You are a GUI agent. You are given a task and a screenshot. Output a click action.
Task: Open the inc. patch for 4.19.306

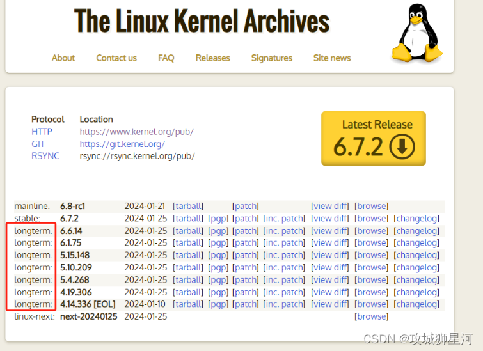284,292
